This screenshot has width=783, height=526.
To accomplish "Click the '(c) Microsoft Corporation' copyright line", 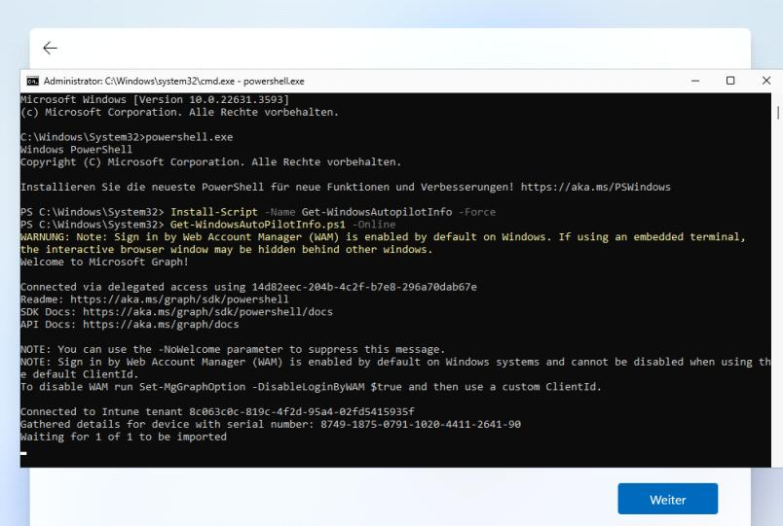I will (180, 112).
